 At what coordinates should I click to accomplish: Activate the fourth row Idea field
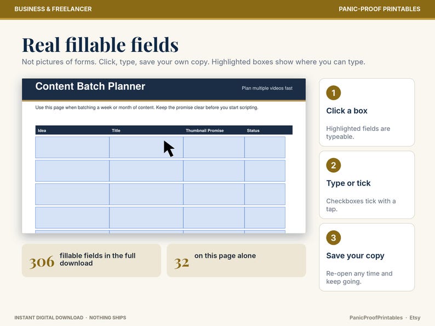(x=72, y=218)
